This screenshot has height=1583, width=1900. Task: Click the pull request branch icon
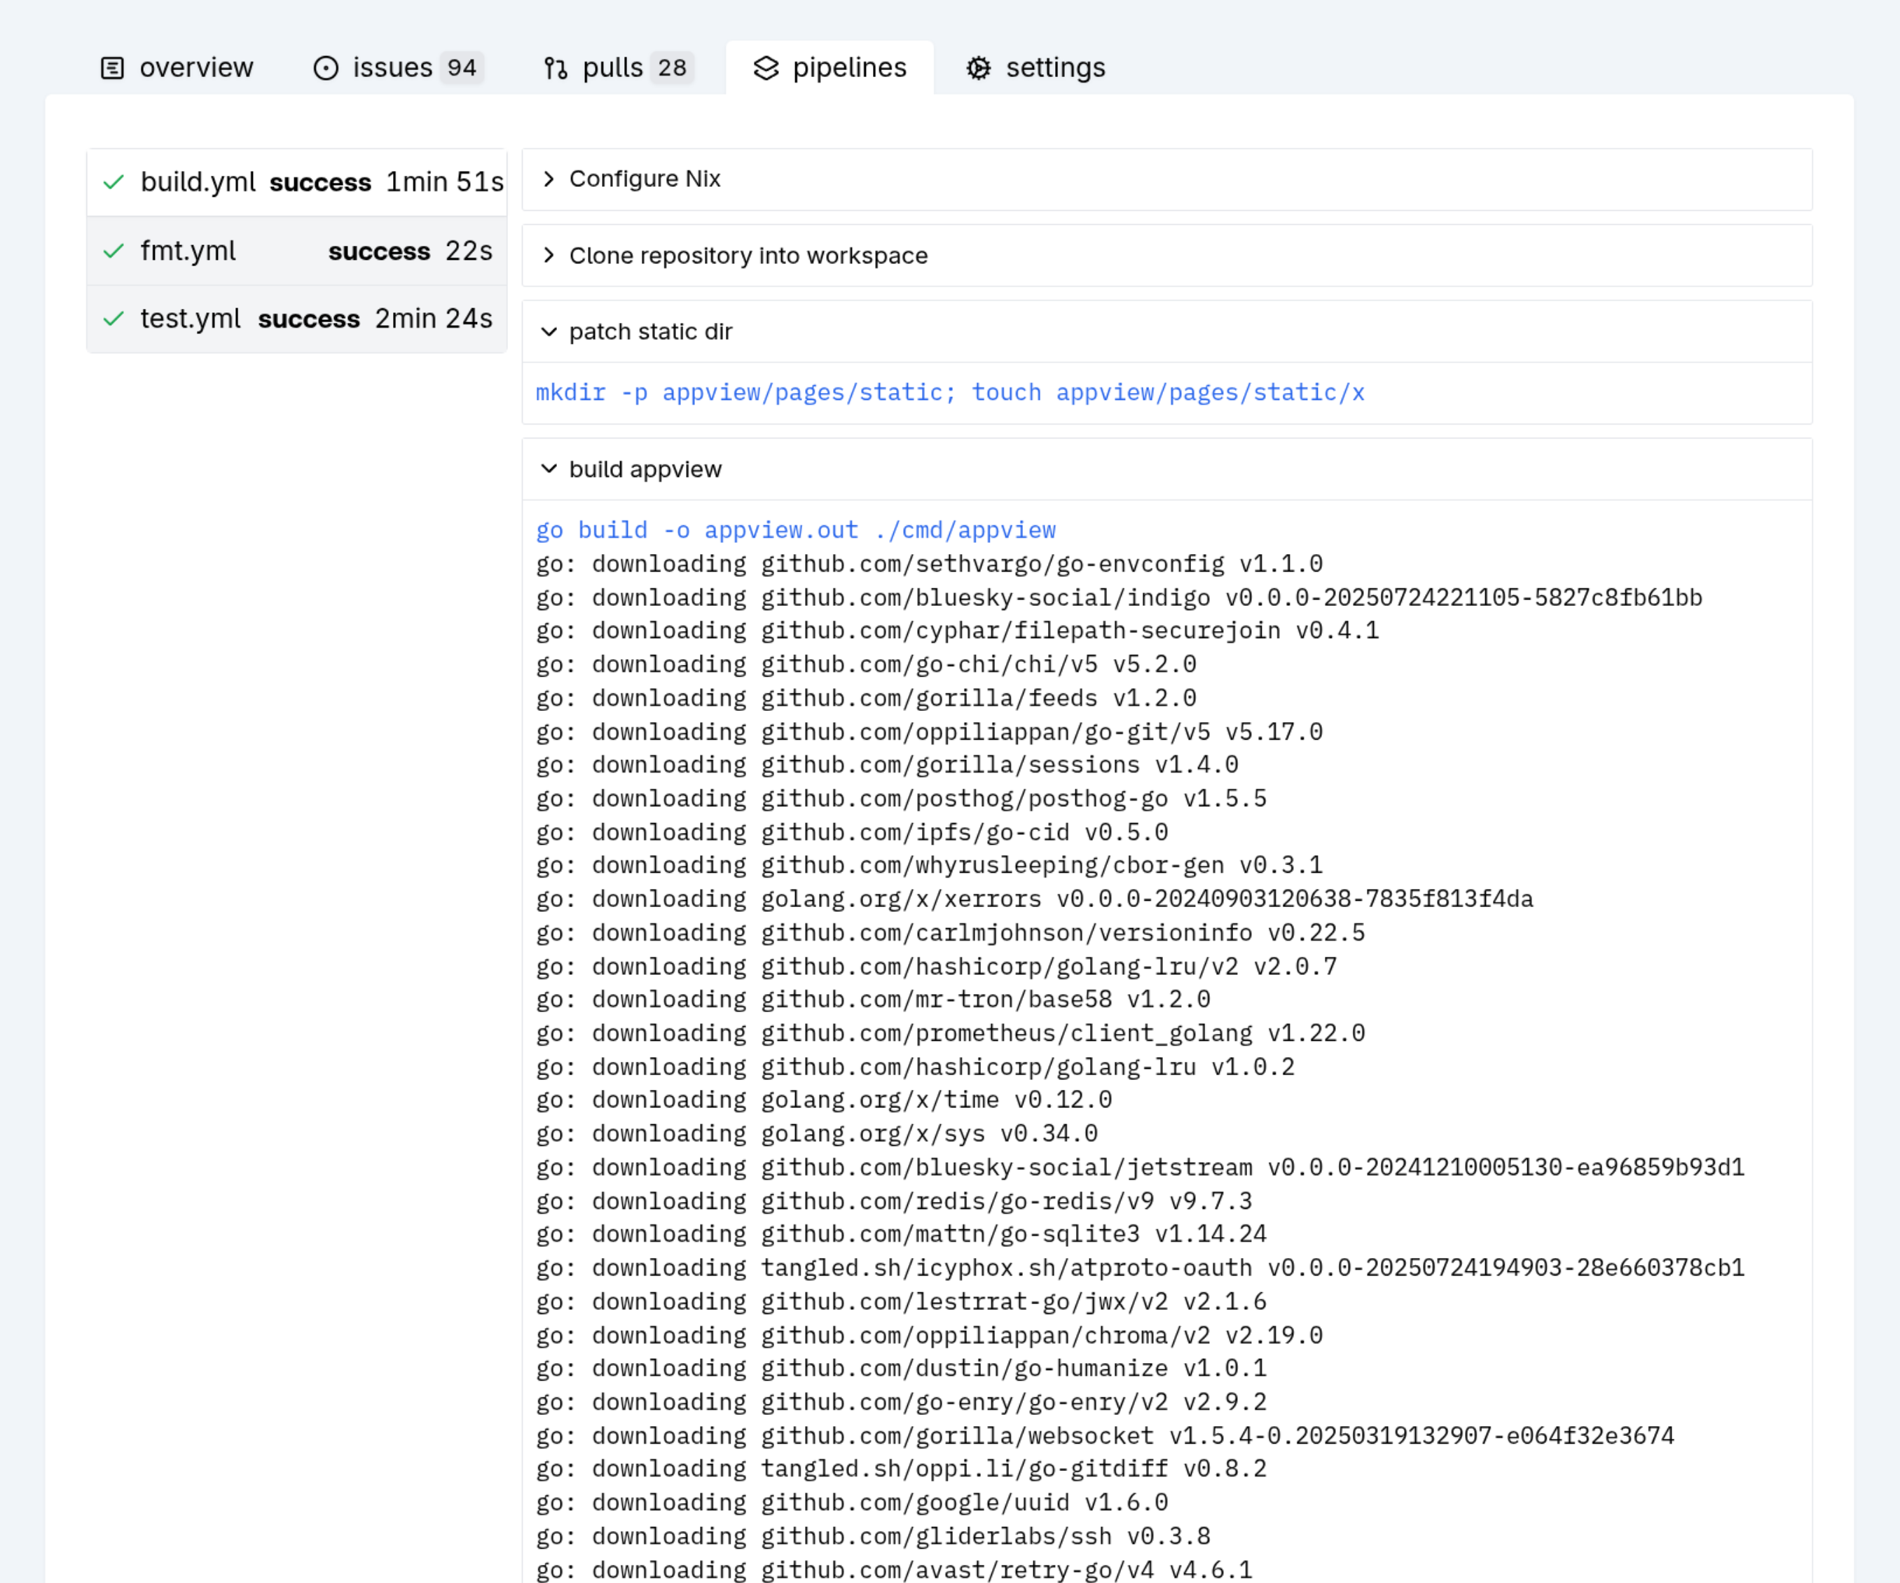(556, 68)
